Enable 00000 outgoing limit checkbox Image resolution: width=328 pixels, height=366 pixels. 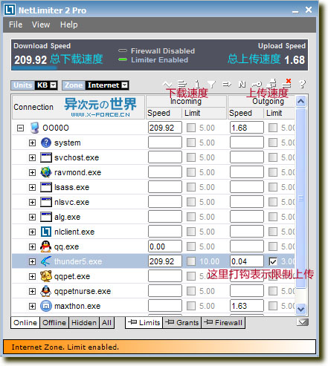click(x=273, y=128)
